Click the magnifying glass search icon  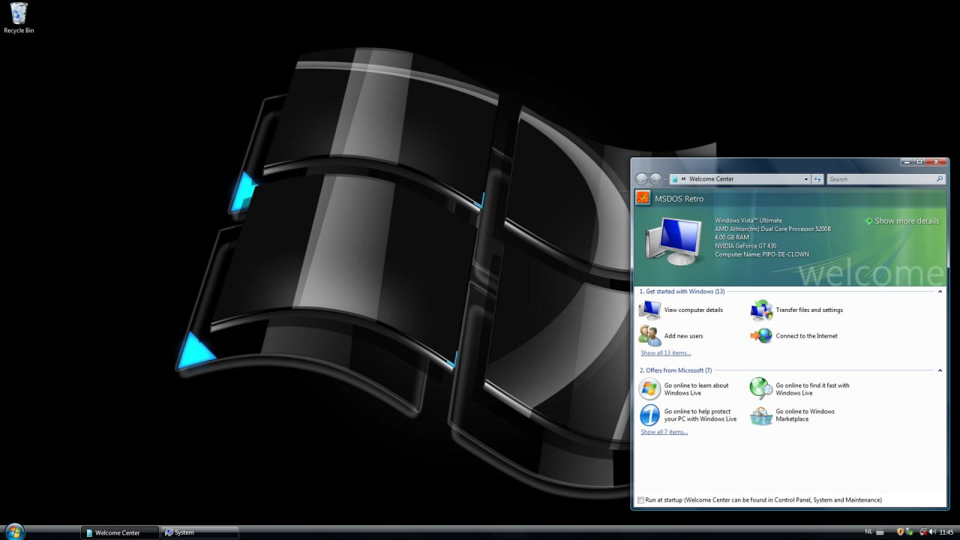(x=939, y=178)
